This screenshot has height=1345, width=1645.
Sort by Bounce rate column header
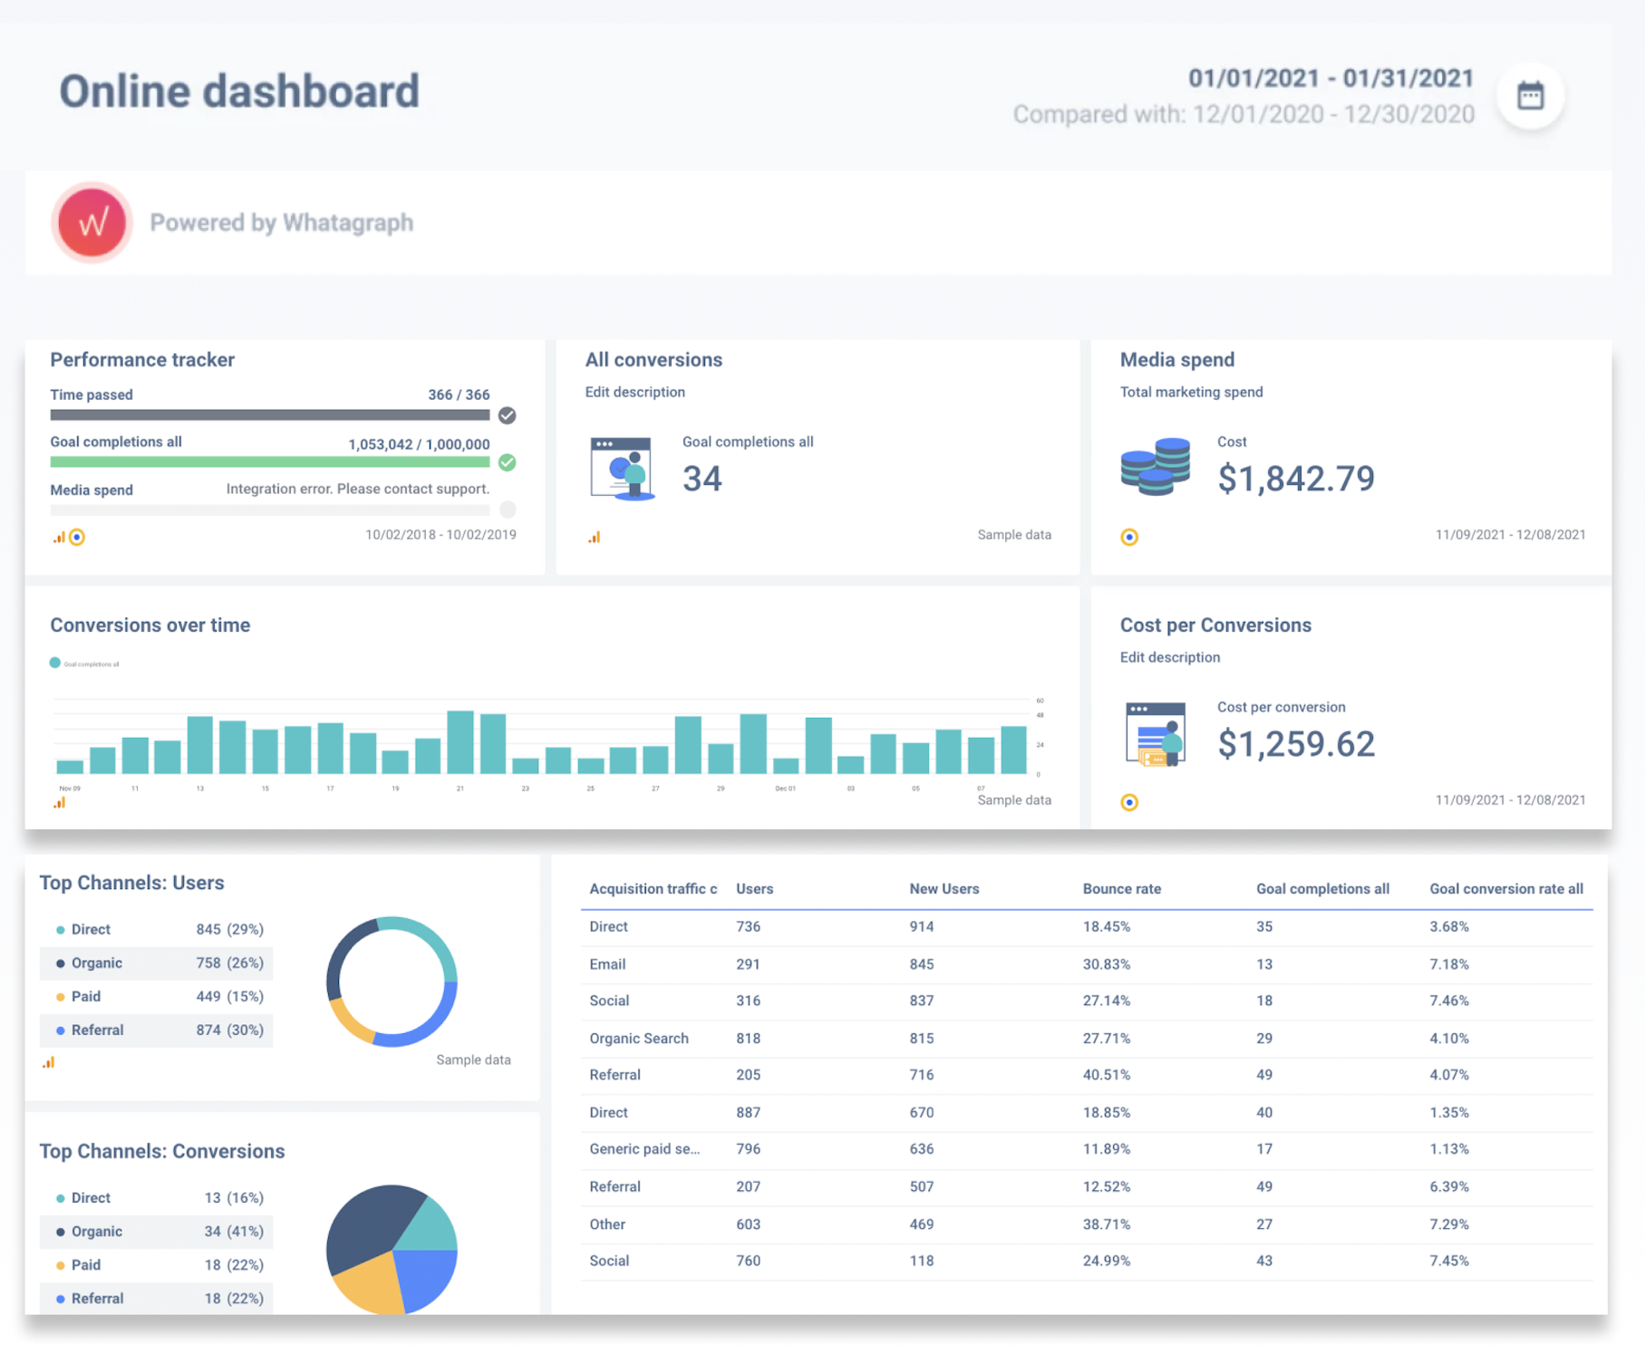pyautogui.click(x=1121, y=889)
